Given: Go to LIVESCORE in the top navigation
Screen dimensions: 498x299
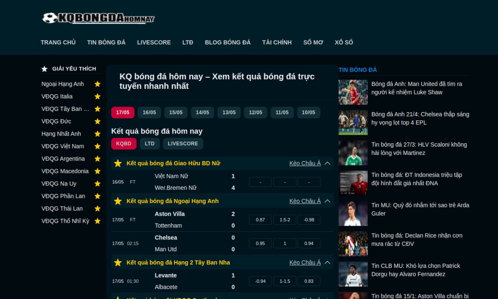Looking at the screenshot, I should point(154,42).
